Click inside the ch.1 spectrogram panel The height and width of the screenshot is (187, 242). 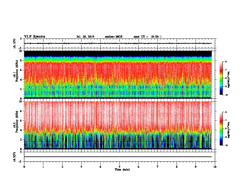click(x=118, y=75)
